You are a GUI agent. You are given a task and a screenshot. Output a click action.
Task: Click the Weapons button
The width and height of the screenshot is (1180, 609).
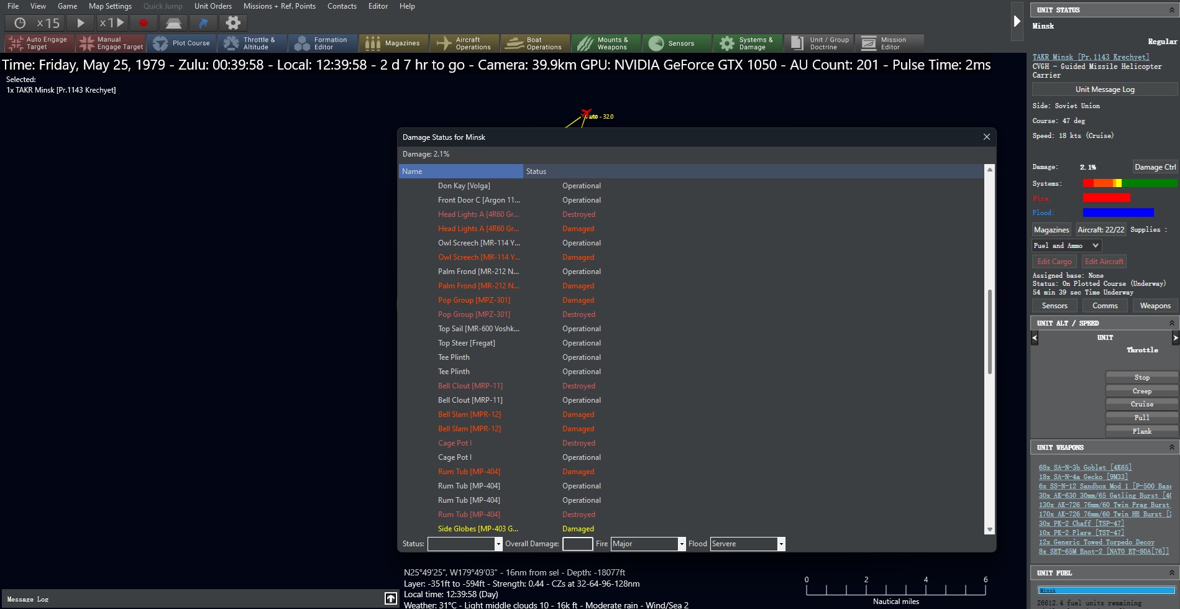tap(1155, 306)
